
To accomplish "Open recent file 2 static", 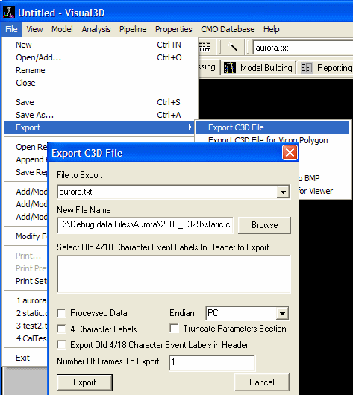I will pyautogui.click(x=25, y=313).
